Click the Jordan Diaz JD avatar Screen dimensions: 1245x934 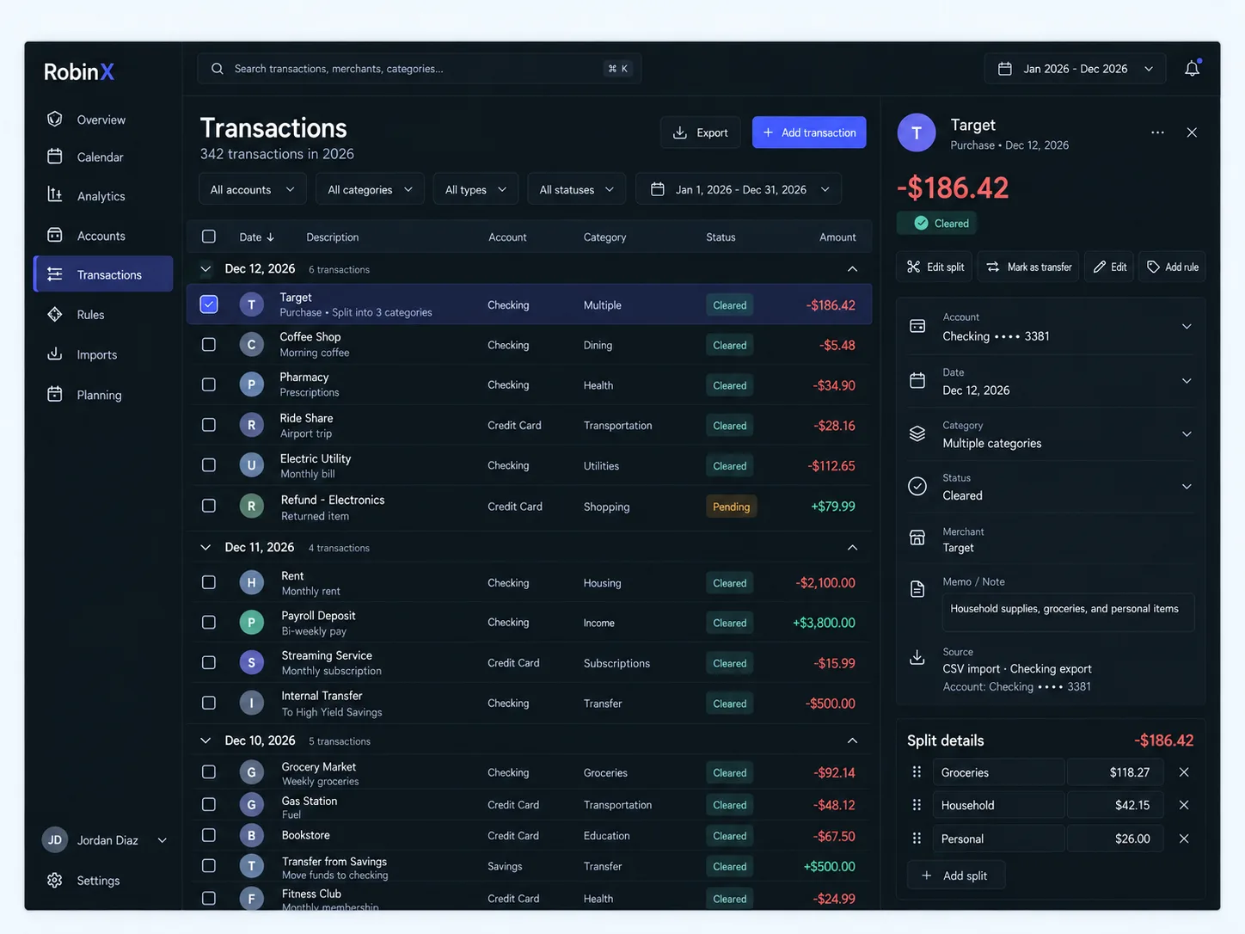pos(55,840)
